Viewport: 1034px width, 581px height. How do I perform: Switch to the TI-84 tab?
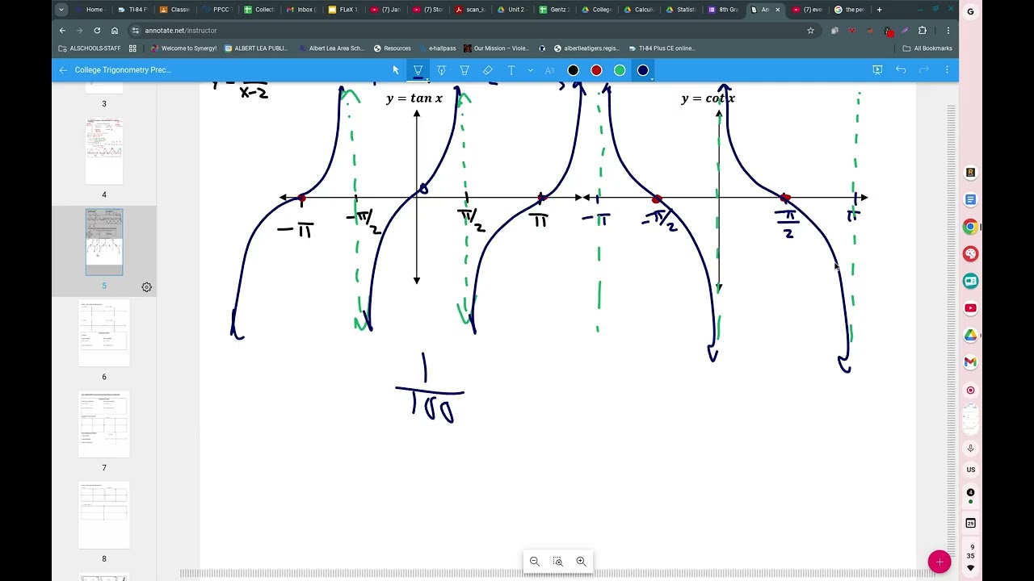click(x=133, y=10)
